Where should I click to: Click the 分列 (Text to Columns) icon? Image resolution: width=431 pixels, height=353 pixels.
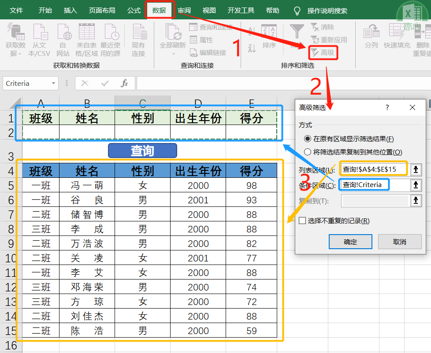pyautogui.click(x=372, y=31)
